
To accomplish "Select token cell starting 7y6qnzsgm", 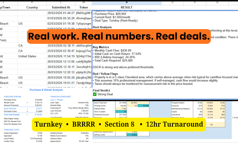I will pyautogui.click(x=84, y=24).
